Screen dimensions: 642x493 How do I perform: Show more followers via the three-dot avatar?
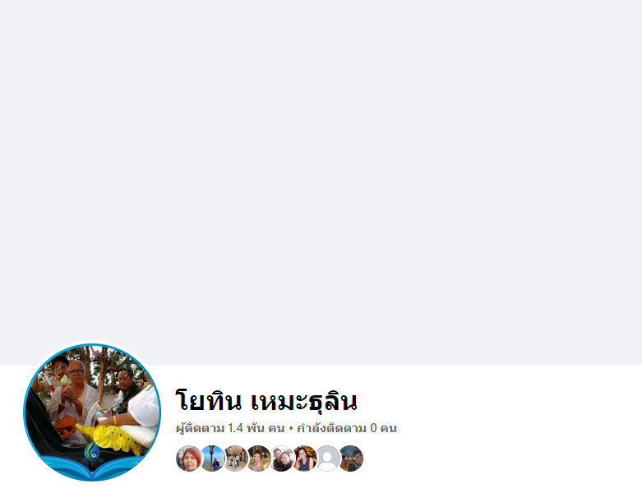point(350,458)
